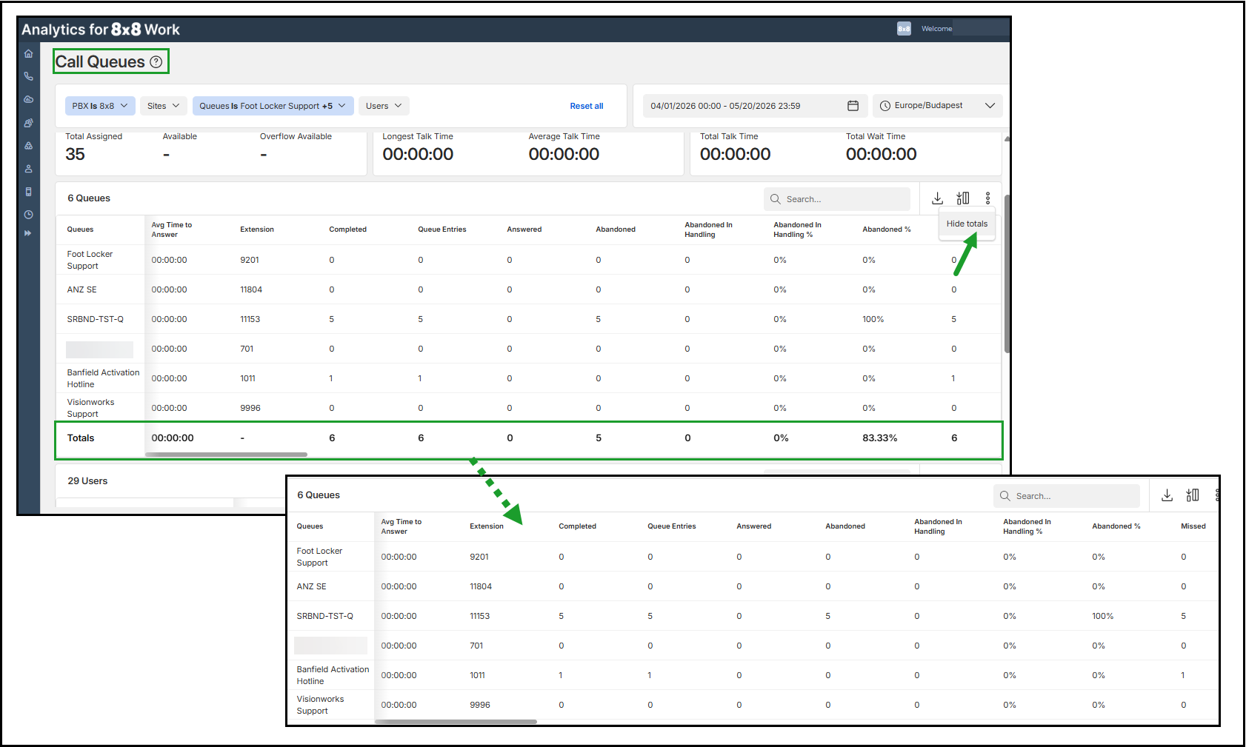Open the Europe/Budapest timezone dropdown
This screenshot has width=1246, height=747.
point(937,106)
